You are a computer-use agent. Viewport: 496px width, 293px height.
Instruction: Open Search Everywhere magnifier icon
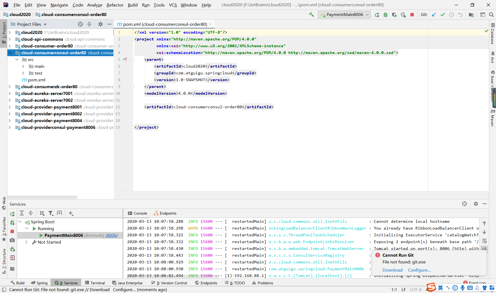(x=491, y=15)
